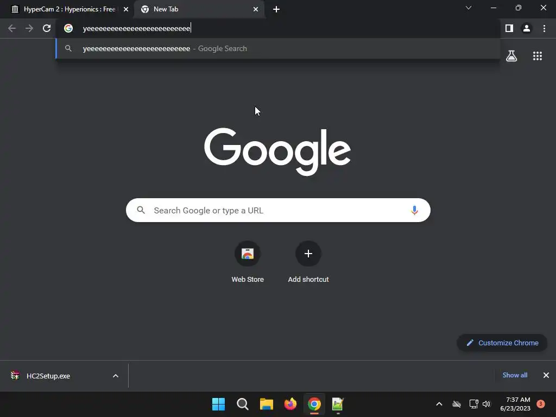Image resolution: width=556 pixels, height=417 pixels.
Task: Open Windows taskbar search
Action: point(243,404)
